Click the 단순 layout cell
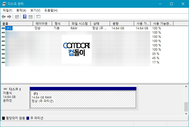The height and width of the screenshot is (127, 189). click(38, 28)
